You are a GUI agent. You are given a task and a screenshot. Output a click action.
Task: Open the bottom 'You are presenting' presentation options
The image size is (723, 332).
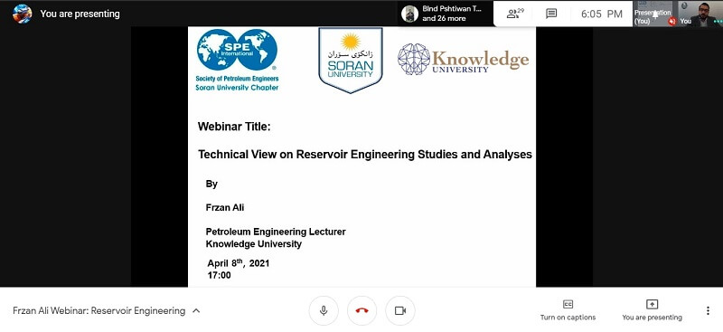pyautogui.click(x=652, y=310)
